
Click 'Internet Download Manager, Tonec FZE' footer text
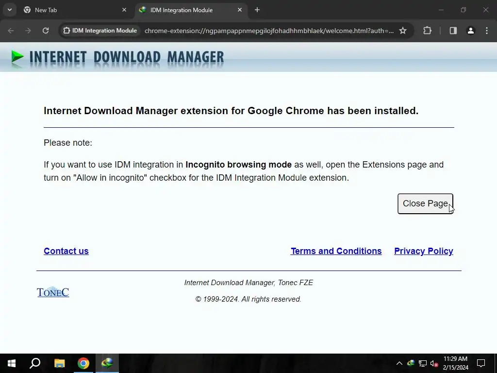[248, 283]
